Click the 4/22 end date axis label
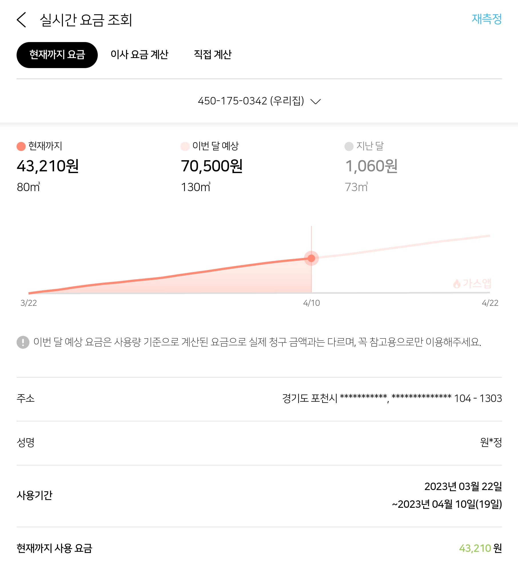Viewport: 518px width, 563px height. 490,303
